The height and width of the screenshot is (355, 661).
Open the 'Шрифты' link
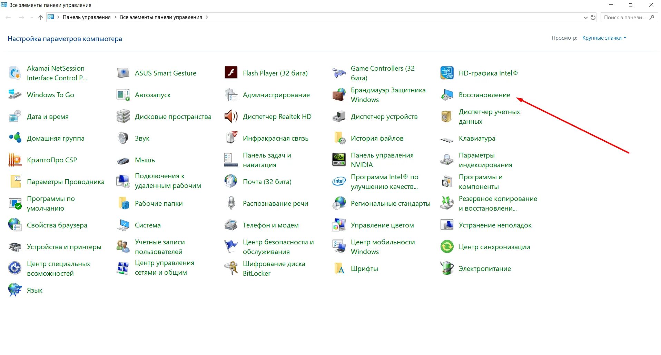364,268
